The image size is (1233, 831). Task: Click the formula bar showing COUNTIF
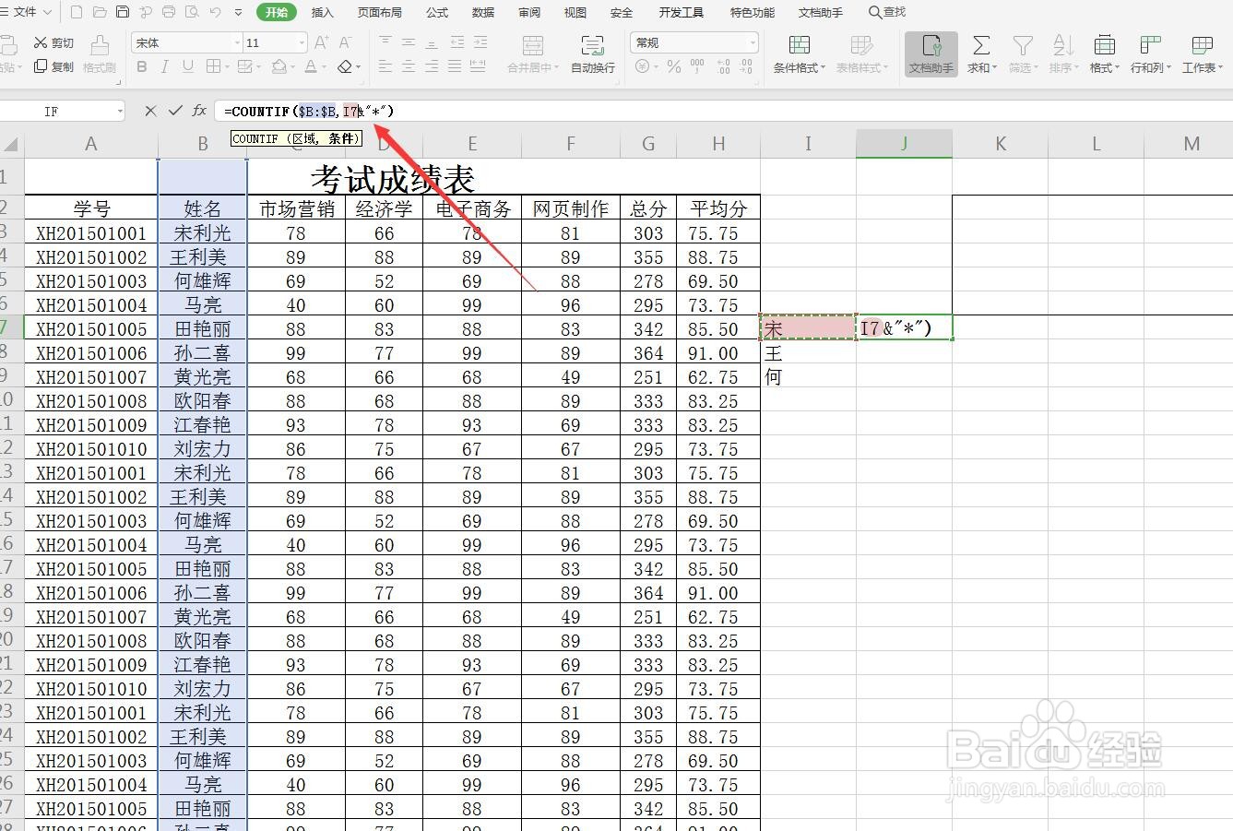point(304,111)
